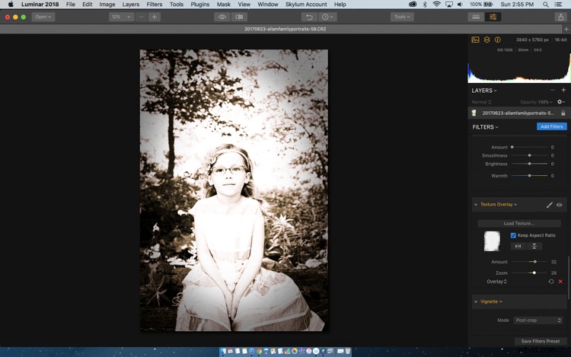
Task: Select the 20170623-allamfamilyportraits-58.CR2 document tab
Action: coord(285,29)
